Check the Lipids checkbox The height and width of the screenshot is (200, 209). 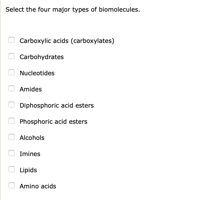coord(12,169)
